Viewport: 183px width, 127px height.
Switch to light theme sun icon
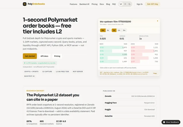(125, 4)
